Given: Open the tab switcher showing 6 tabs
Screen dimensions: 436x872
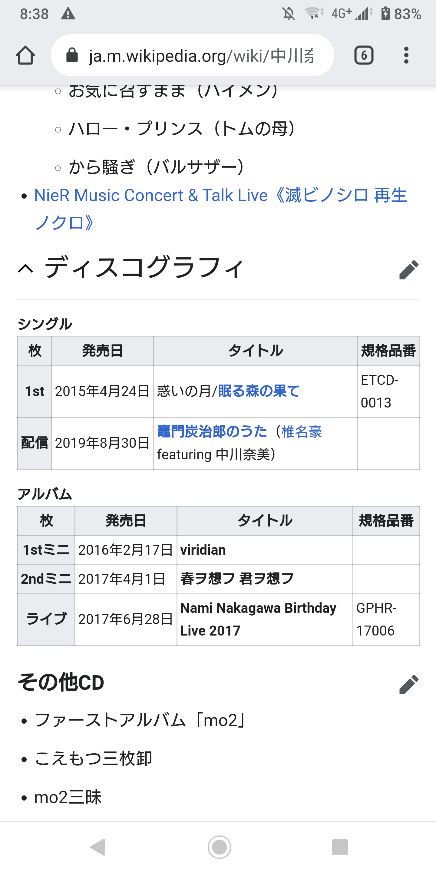Looking at the screenshot, I should pyautogui.click(x=364, y=55).
